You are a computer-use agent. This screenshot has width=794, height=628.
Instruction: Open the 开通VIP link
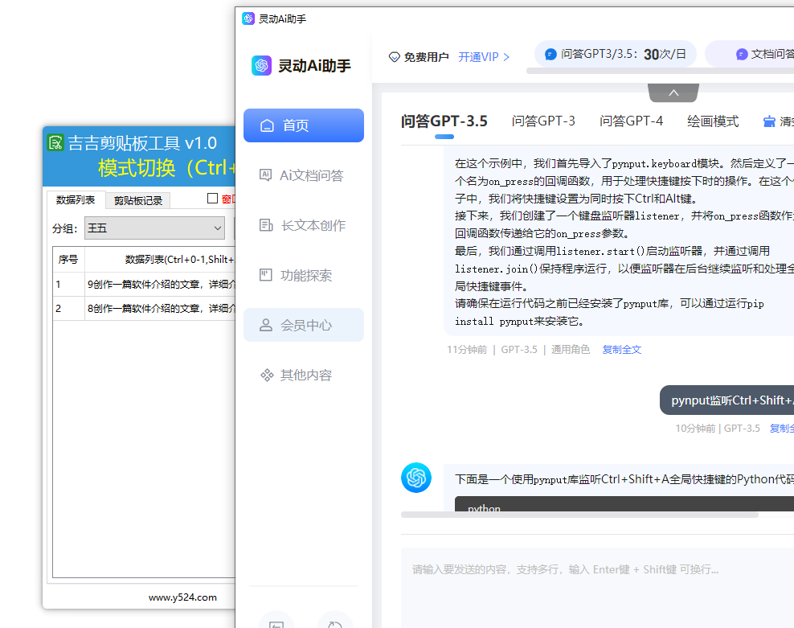(484, 57)
